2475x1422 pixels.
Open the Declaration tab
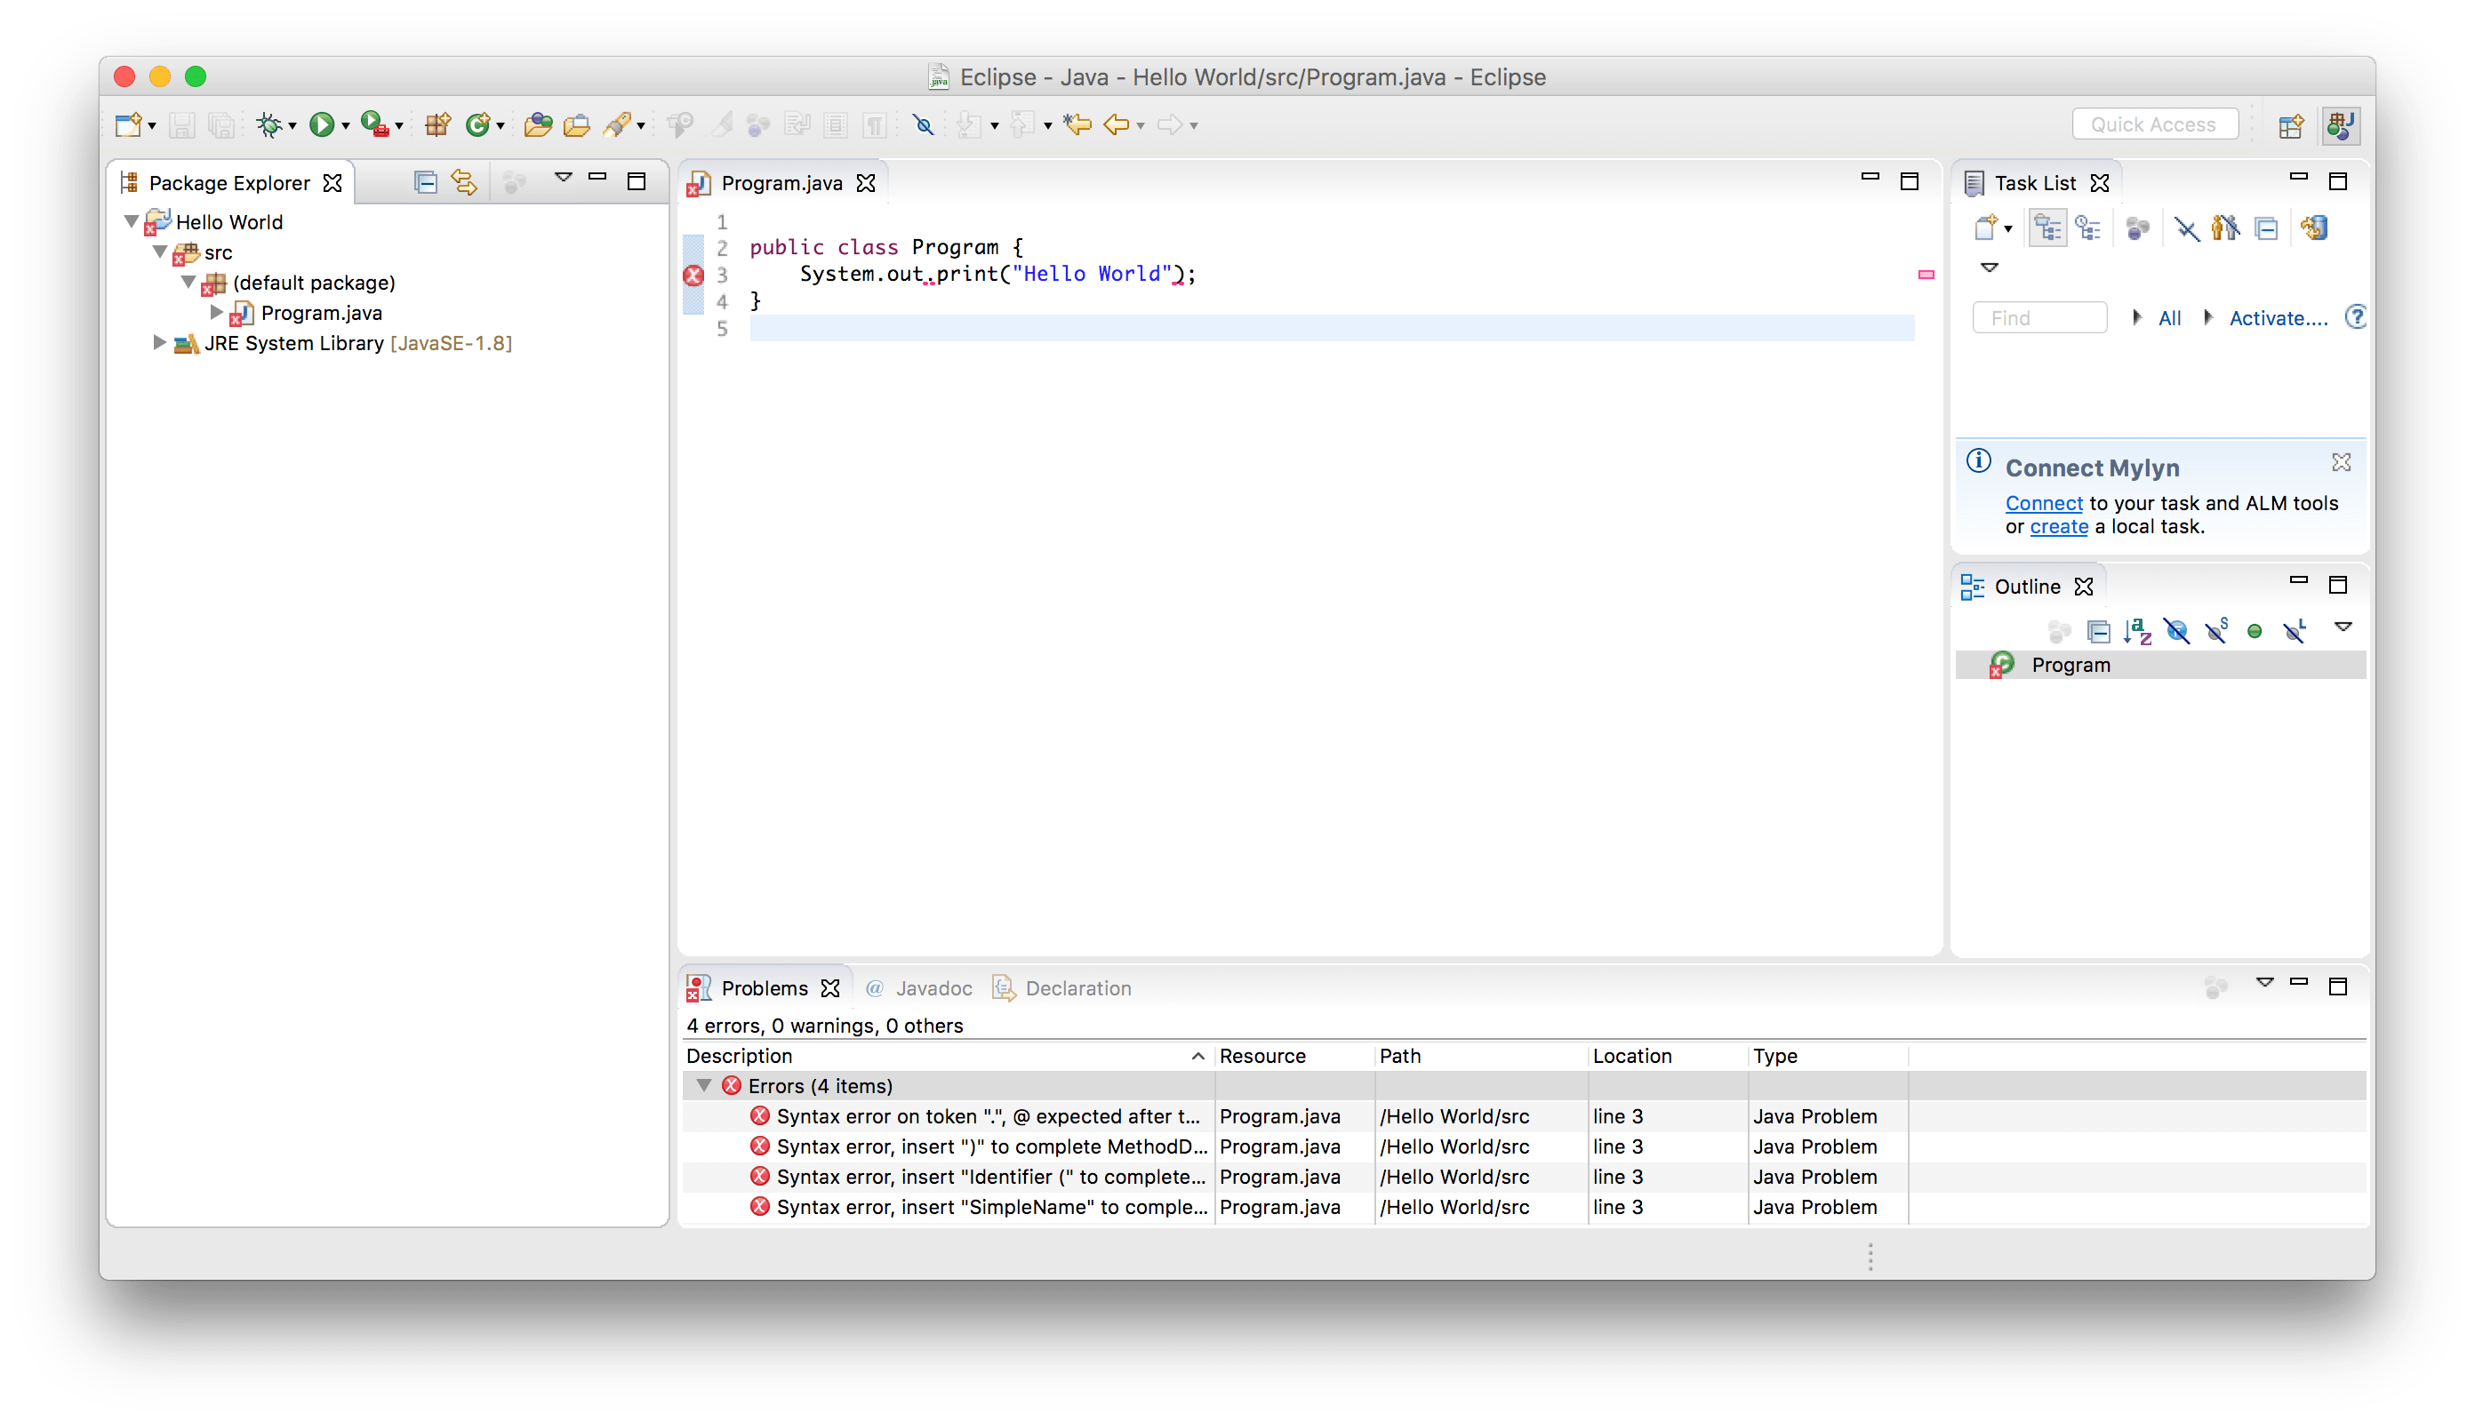click(x=1077, y=988)
